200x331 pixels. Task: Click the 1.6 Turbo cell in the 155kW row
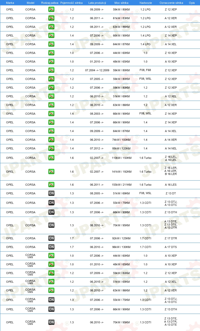(x=146, y=185)
